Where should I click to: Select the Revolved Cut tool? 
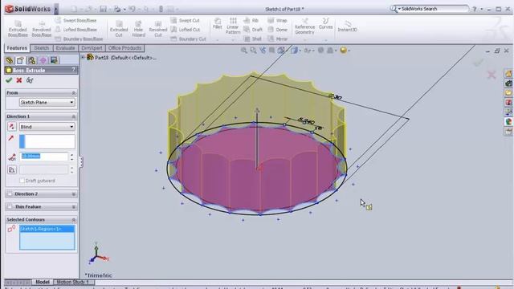(x=158, y=29)
